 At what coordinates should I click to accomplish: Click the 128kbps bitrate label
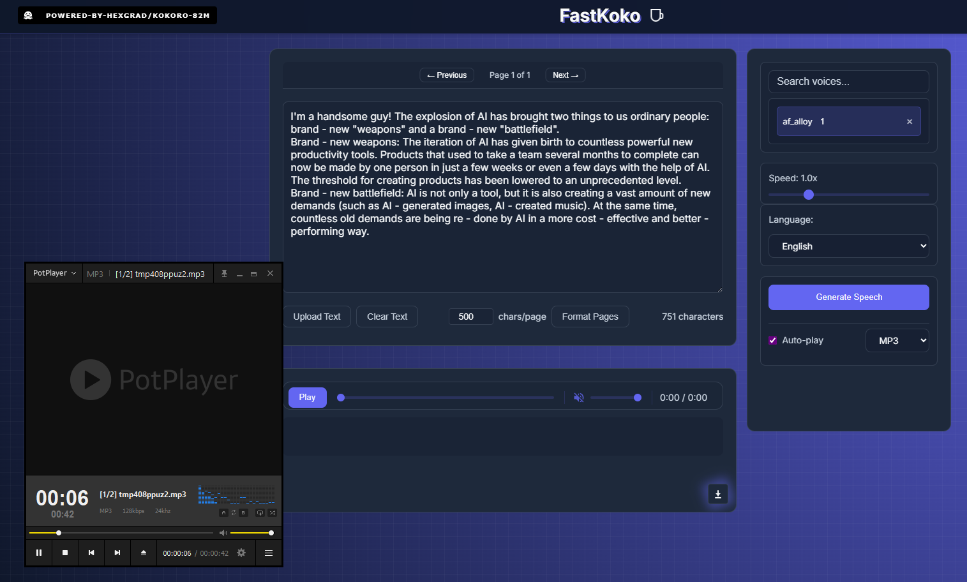click(133, 511)
